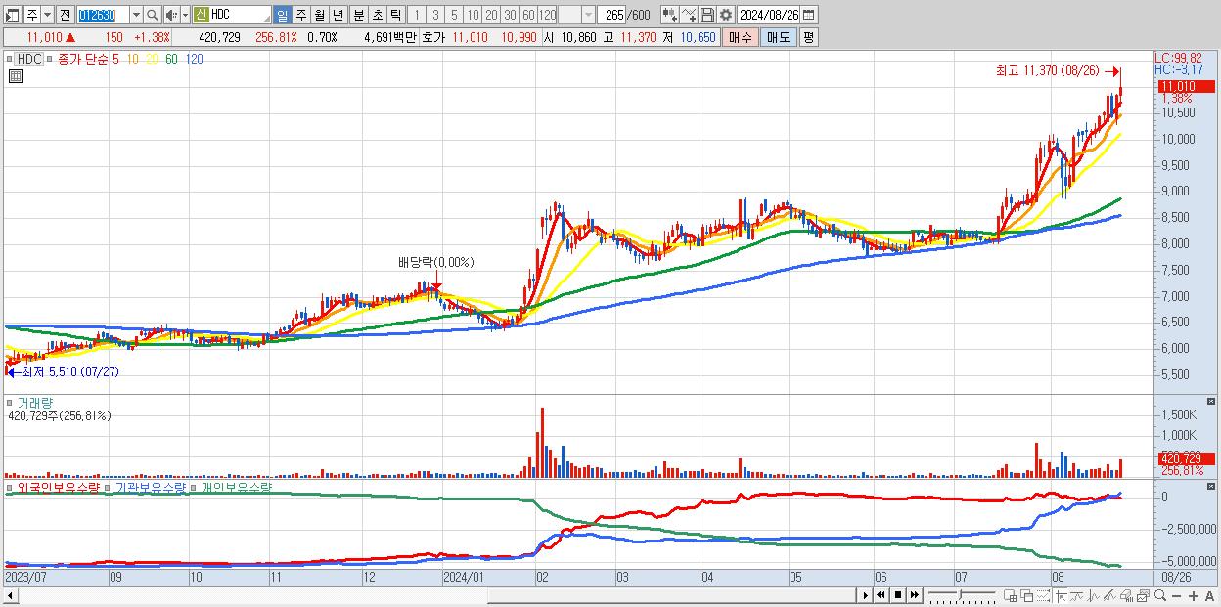
Task: Select the 년 yearly period tab
Action: [x=338, y=15]
